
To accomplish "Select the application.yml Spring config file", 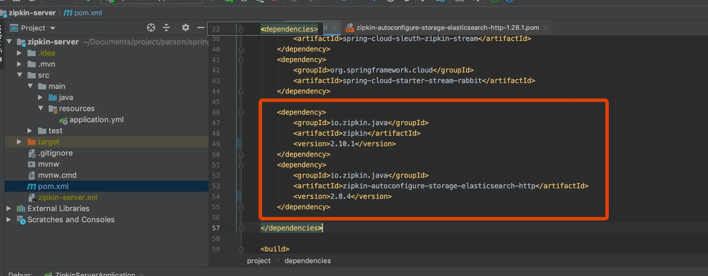I will pos(96,120).
